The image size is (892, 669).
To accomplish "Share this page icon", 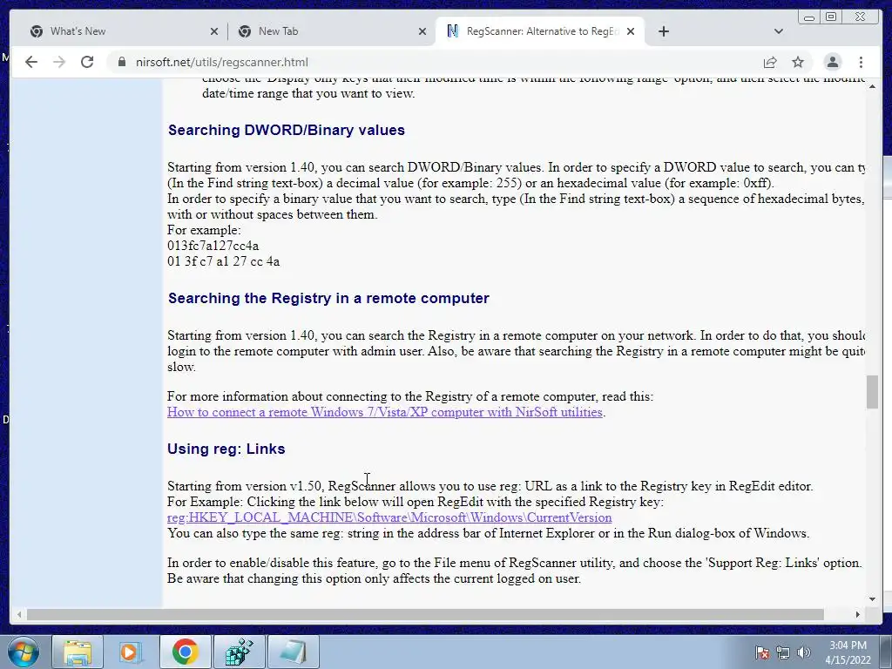I will tap(770, 62).
